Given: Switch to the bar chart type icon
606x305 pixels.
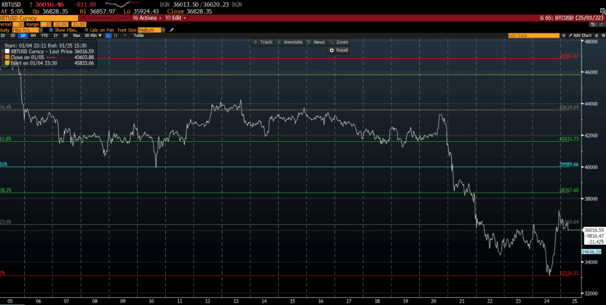Looking at the screenshot, I should [x=116, y=35].
